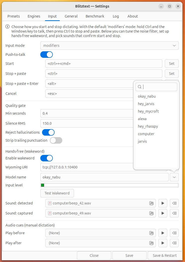The image size is (185, 262).
Task: Browse file icon in computerbeep_49.wav field
Action: [x=151, y=213]
